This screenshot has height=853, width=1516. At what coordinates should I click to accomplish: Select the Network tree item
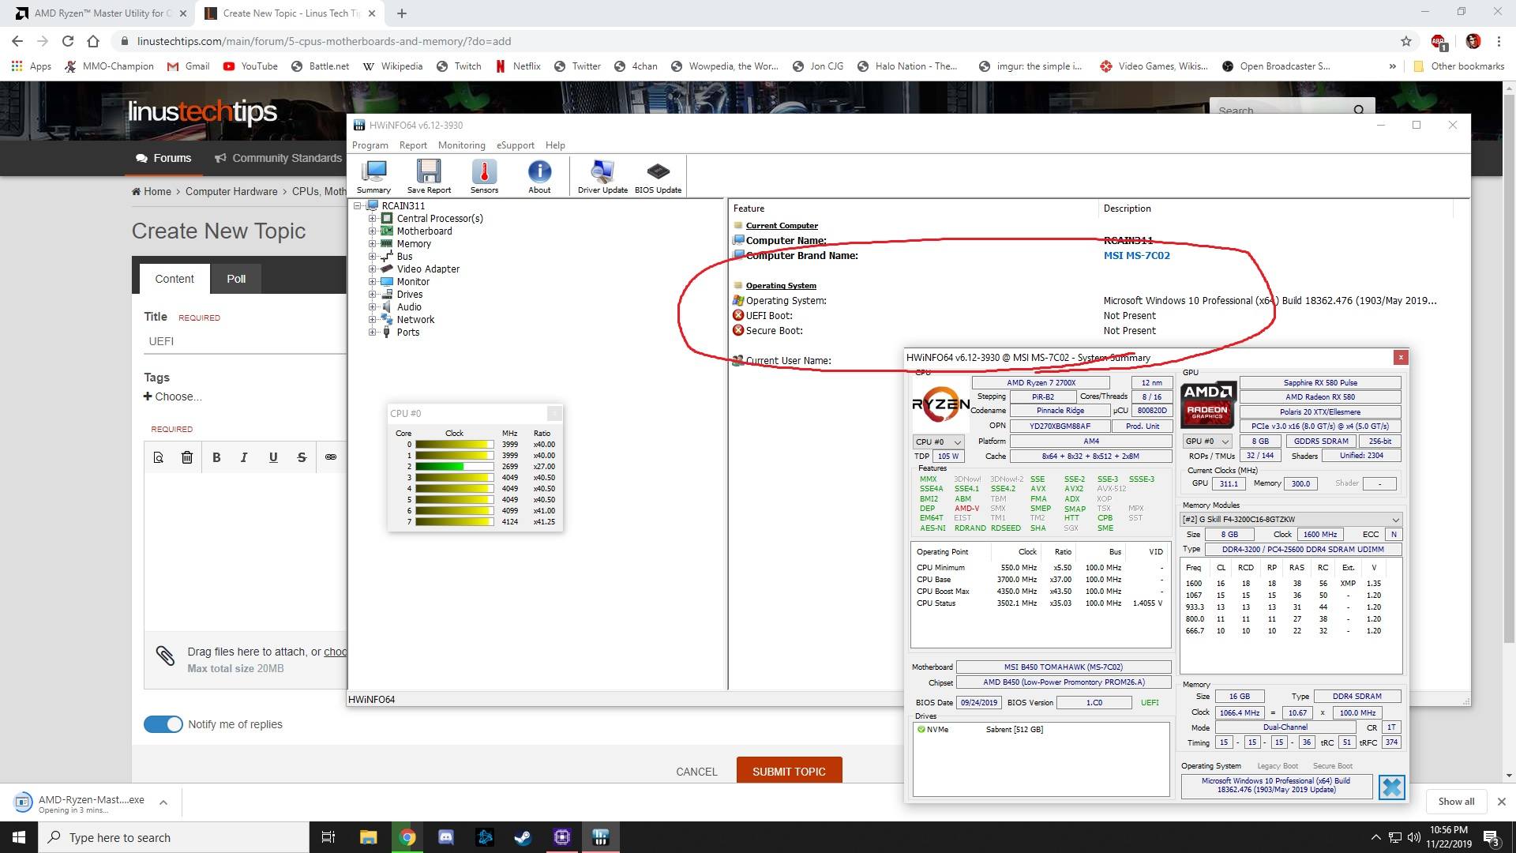coord(415,320)
